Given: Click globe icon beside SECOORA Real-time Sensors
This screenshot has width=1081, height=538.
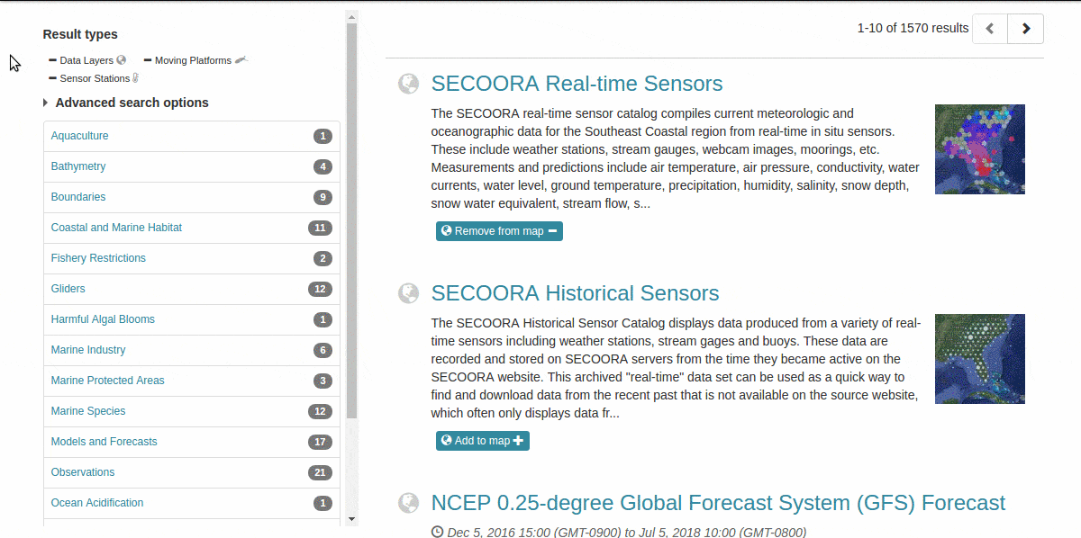Looking at the screenshot, I should click(x=409, y=84).
